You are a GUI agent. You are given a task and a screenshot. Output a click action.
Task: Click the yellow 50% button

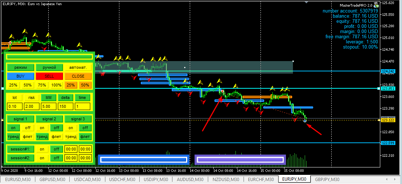coord(28,85)
